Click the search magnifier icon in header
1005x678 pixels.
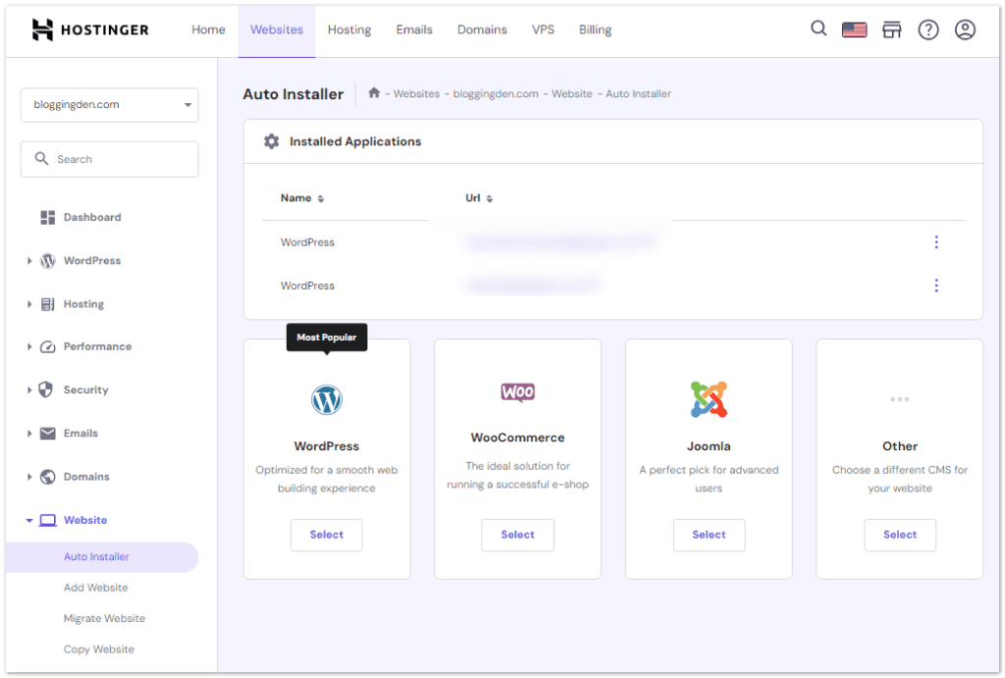(819, 28)
